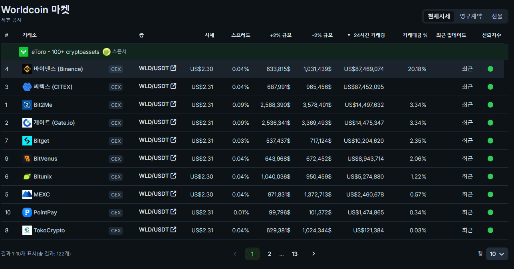Open external link icon in Gate.io row
Viewport: 514px width, 269px height.
pos(173,122)
